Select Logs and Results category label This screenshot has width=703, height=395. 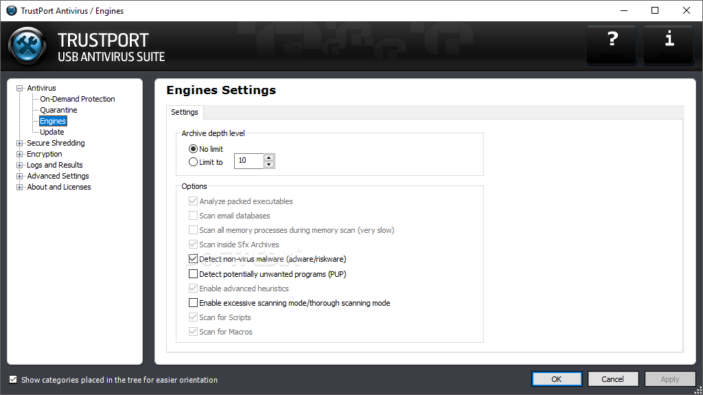click(55, 165)
